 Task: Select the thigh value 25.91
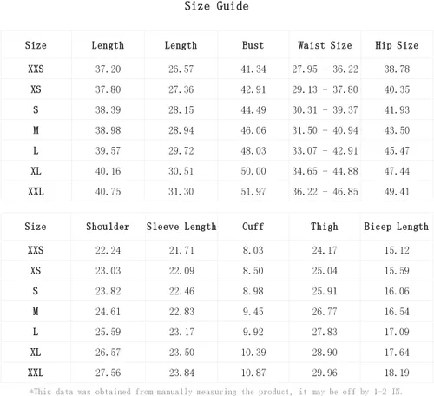point(325,291)
